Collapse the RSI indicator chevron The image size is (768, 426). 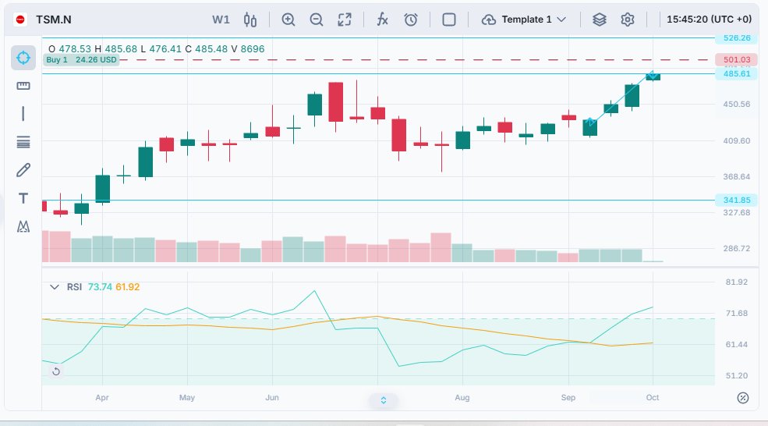[55, 287]
